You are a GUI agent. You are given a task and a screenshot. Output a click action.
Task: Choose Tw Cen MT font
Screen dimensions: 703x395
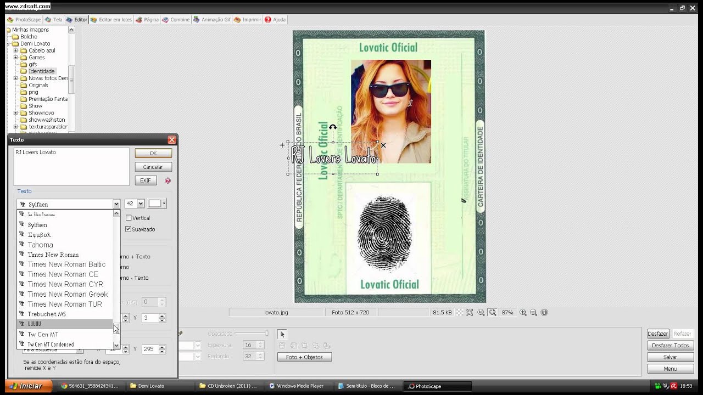click(65, 334)
